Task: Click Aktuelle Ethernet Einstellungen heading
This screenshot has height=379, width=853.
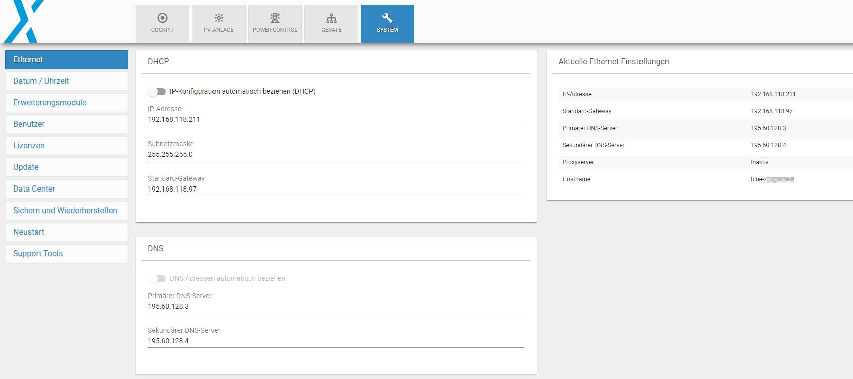Action: click(613, 61)
